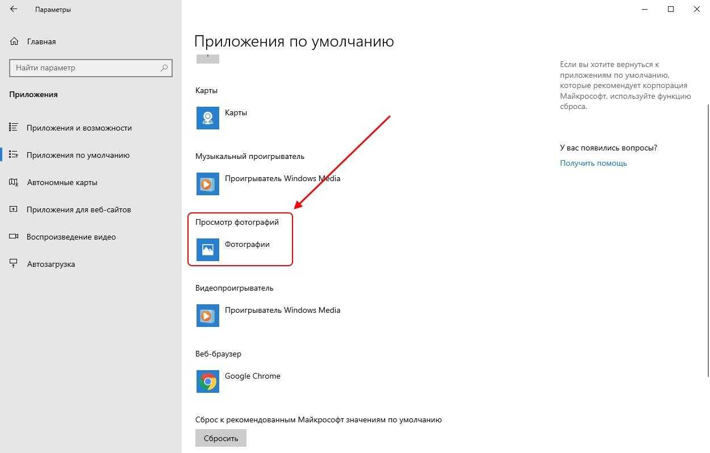Minimize the Параметры window
Viewport: 710px width, 453px height.
tap(645, 9)
